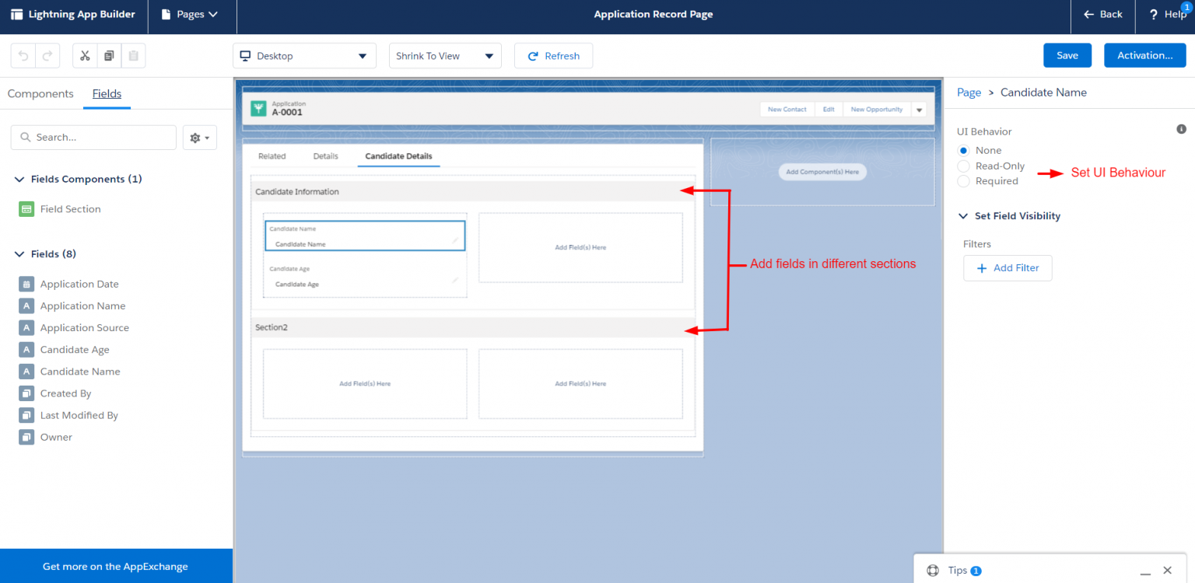Select the None UI Behavior radio
The image size is (1195, 583).
(964, 151)
